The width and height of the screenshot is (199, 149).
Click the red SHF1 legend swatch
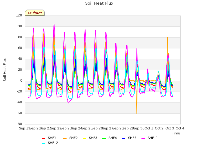(44, 138)
